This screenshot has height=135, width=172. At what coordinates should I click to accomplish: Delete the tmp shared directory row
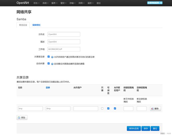click(x=156, y=108)
